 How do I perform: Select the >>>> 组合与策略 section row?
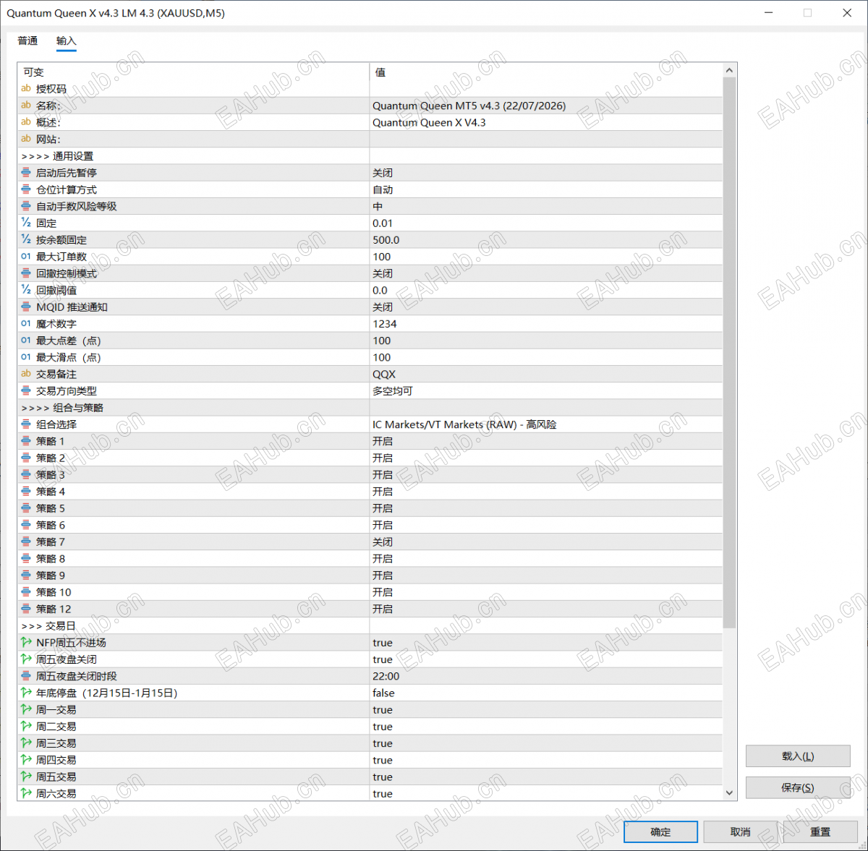pyautogui.click(x=370, y=407)
